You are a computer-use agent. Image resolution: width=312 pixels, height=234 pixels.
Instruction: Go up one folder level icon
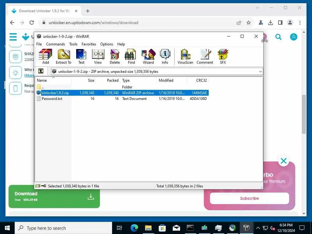[41, 71]
